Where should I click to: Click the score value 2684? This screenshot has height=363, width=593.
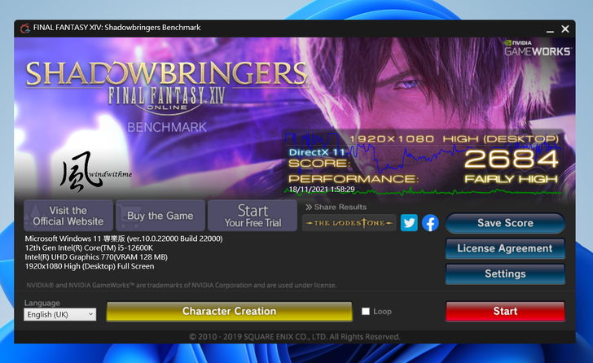pyautogui.click(x=511, y=159)
